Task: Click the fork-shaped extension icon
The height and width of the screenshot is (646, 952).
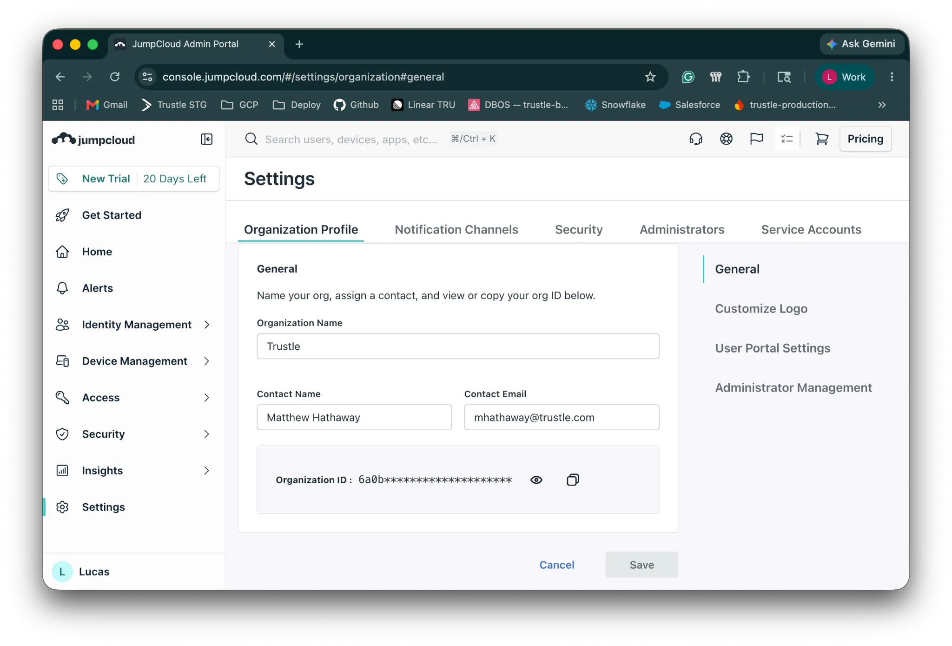Action: (715, 77)
